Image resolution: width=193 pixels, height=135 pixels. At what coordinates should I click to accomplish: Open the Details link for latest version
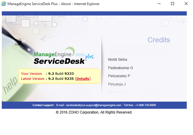coord(83,79)
